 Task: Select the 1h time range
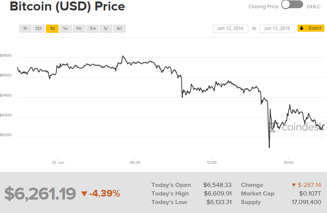[25, 29]
